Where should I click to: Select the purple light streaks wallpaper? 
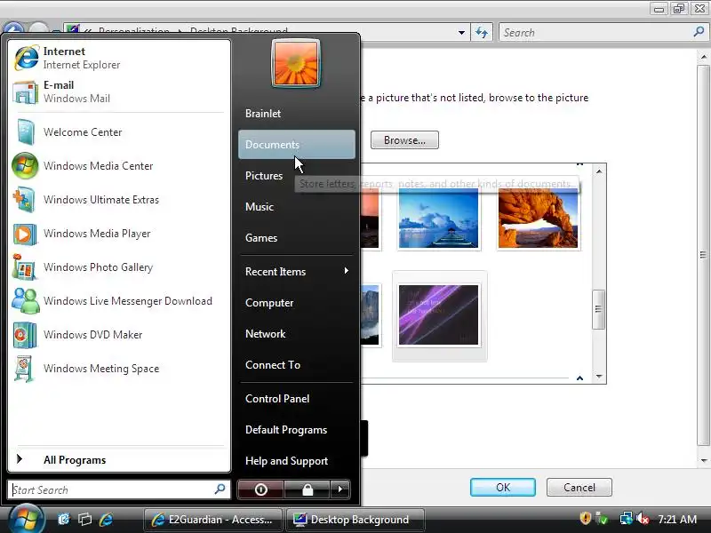[438, 314]
